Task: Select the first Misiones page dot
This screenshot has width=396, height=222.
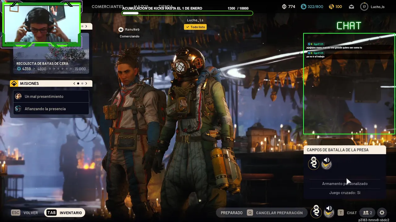Action: [x=78, y=84]
